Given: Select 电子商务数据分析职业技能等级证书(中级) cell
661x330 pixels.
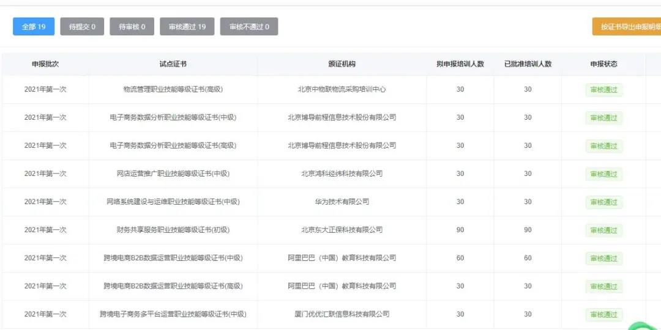Looking at the screenshot, I should pyautogui.click(x=173, y=117).
